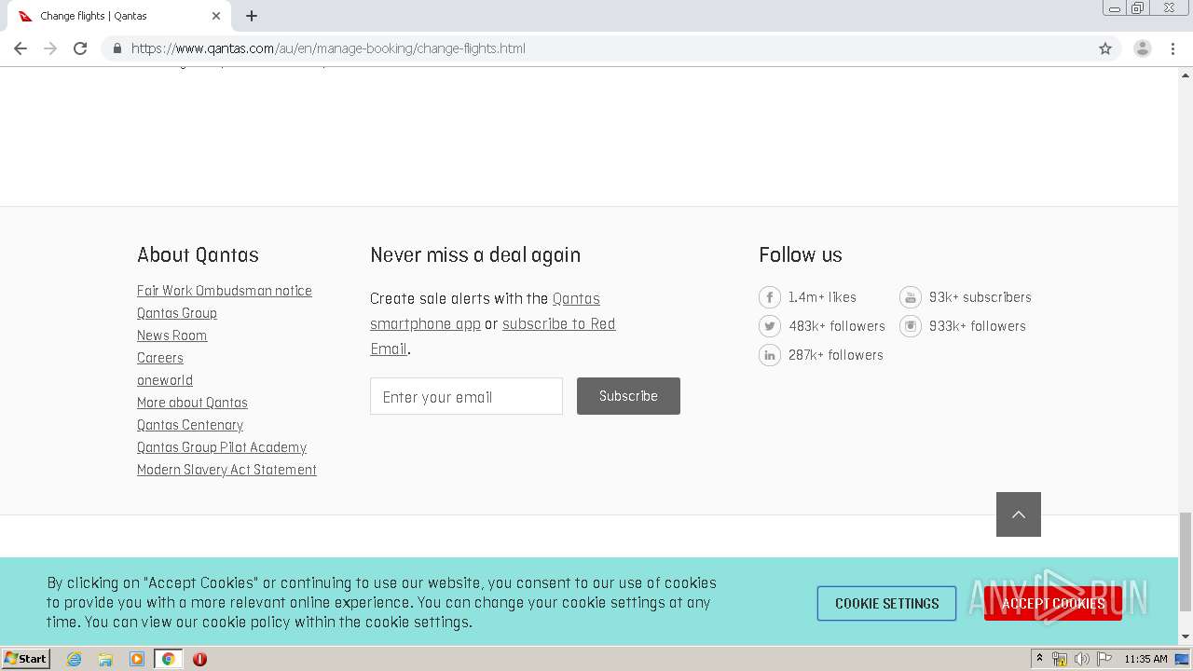Go back using browser back arrow
Image resolution: width=1193 pixels, height=671 pixels.
(x=21, y=48)
